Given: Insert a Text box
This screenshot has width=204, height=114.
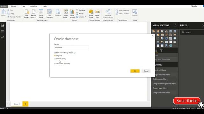Looking at the screenshot, I should coord(80,10).
